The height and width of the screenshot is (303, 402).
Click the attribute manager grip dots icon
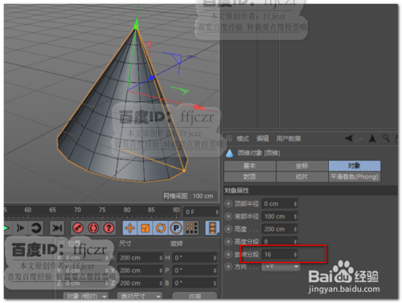229,138
